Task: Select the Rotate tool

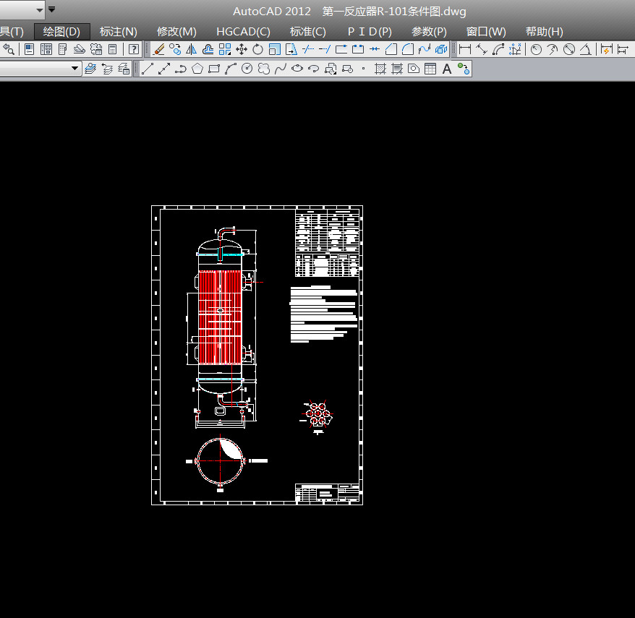Action: pos(257,49)
